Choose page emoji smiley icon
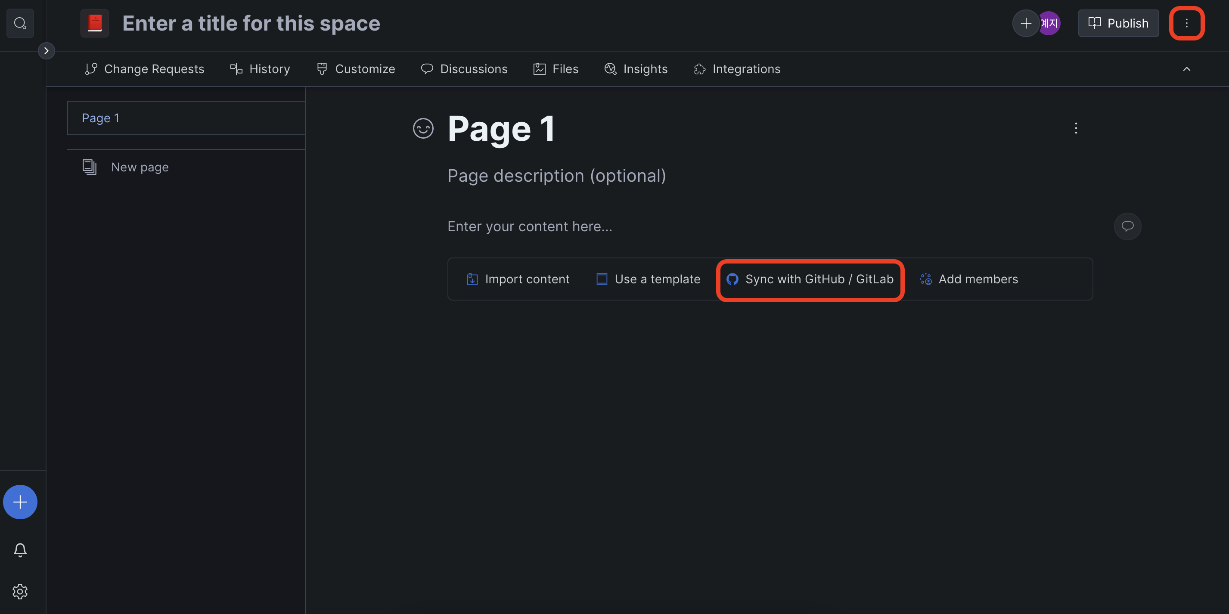The height and width of the screenshot is (614, 1229). (x=423, y=128)
